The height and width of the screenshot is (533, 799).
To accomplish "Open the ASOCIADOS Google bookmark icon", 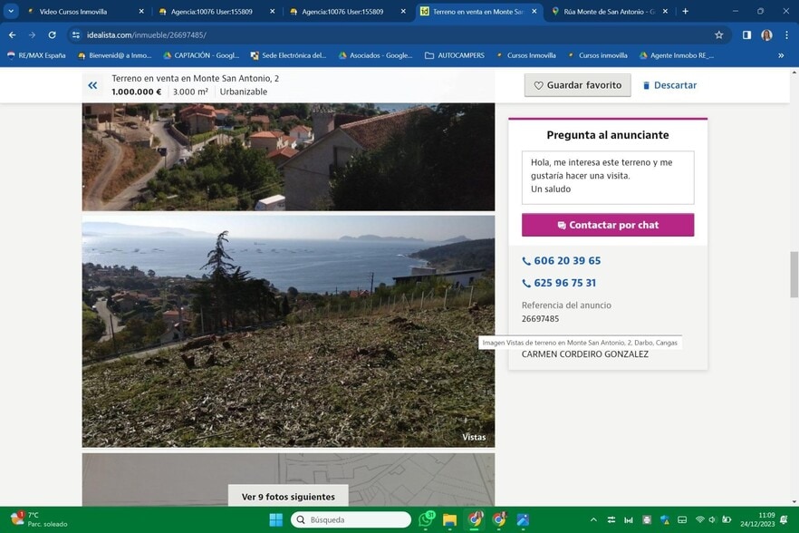I will click(x=344, y=55).
